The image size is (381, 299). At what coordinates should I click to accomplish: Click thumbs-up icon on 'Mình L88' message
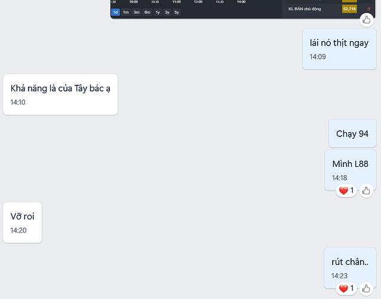tap(366, 191)
